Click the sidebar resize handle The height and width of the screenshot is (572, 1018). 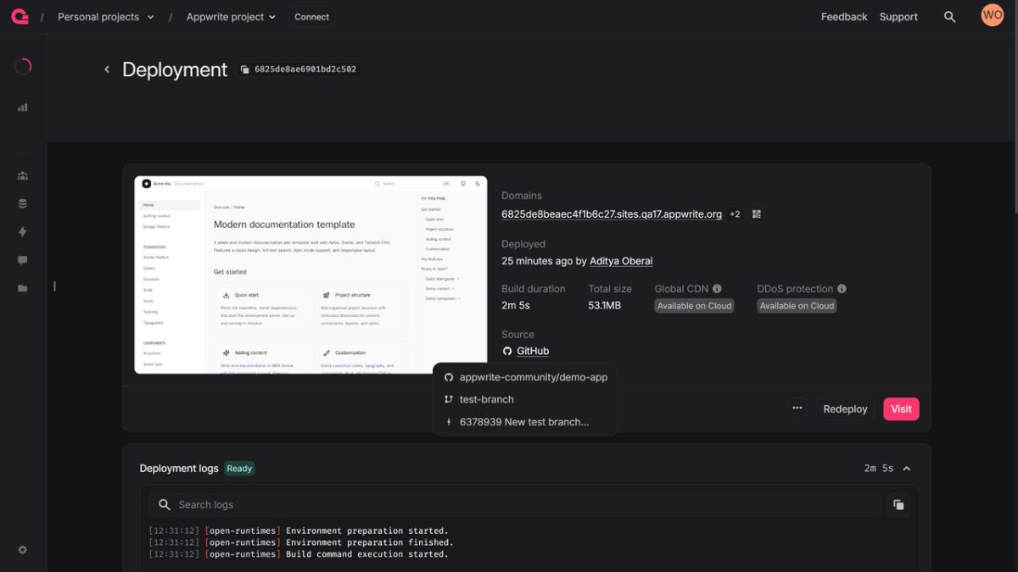54,286
